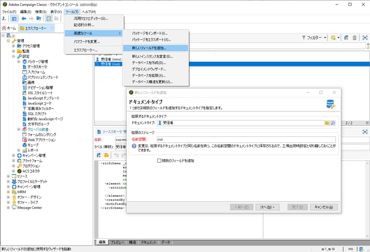
Task: Choose データベースを拡張 menu entry
Action: pyautogui.click(x=156, y=75)
